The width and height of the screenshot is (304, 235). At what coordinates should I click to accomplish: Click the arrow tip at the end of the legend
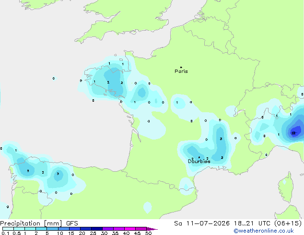click(152, 229)
